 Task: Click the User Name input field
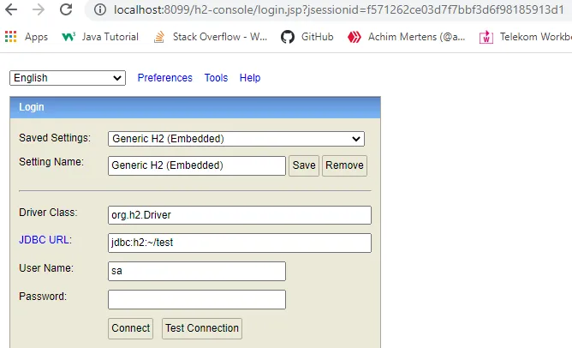(x=197, y=271)
